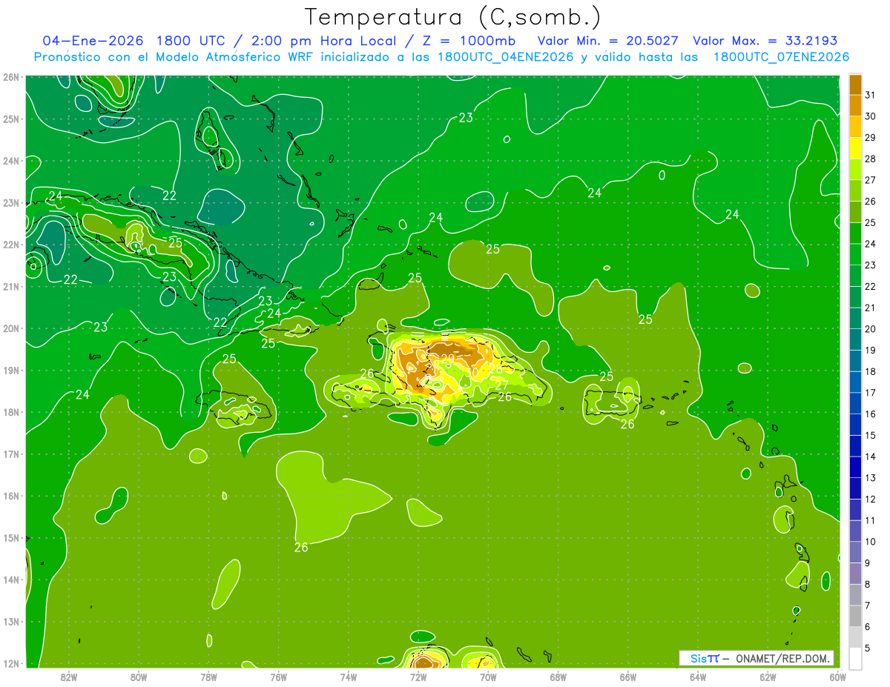Click latitude label '12N'
Image resolution: width=890 pixels, height=687 pixels.
[x=10, y=663]
